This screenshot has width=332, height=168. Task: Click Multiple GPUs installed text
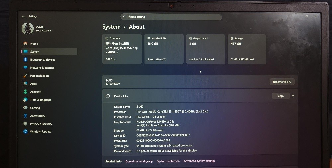[x=202, y=59]
